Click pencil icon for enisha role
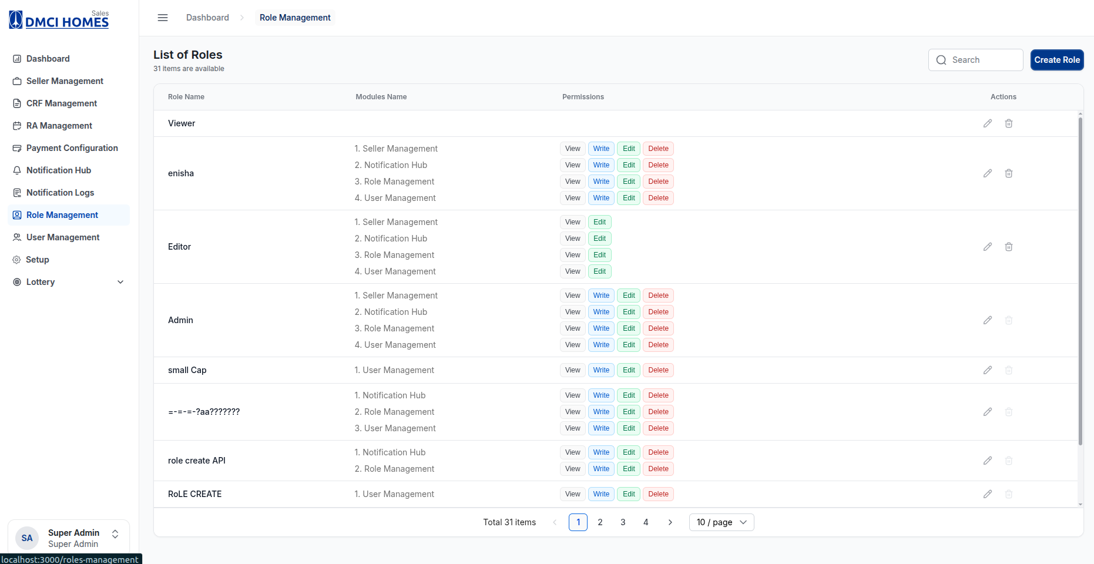 [988, 173]
